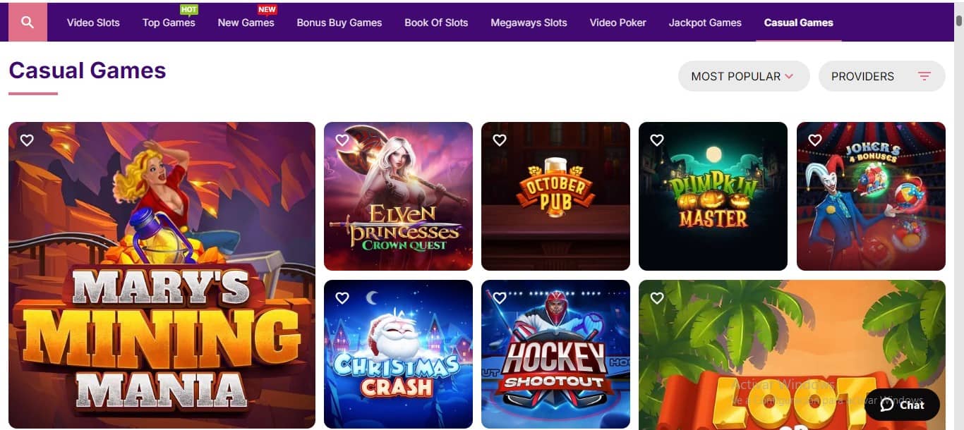This screenshot has width=964, height=430.
Task: Switch to the Video Slots tab
Action: pyautogui.click(x=93, y=23)
